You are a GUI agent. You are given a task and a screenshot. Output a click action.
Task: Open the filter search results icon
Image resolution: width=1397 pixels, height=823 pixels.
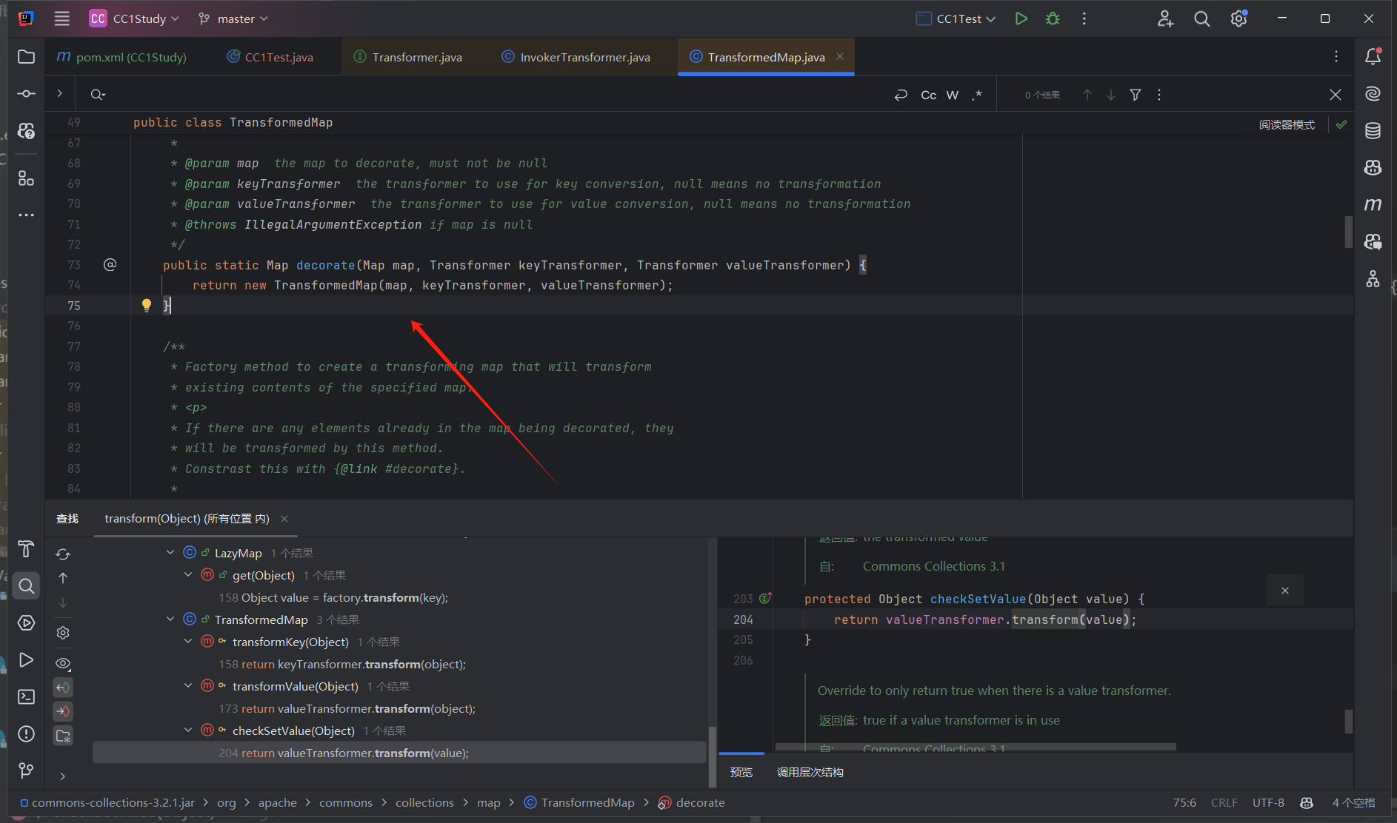pos(1135,95)
